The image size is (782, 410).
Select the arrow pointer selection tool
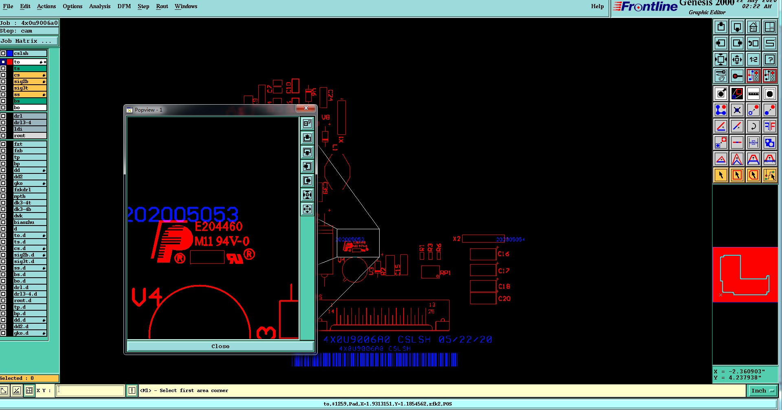pyautogui.click(x=721, y=175)
